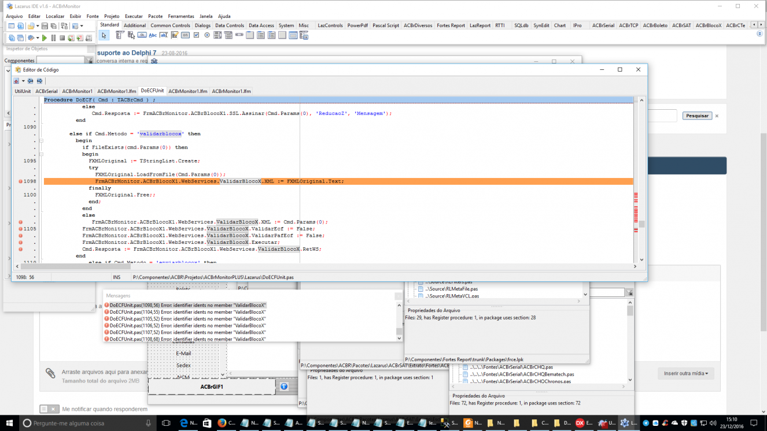Open the 'Inserir outra mídia' dropdown
Screen dimensions: 767x431
pyautogui.click(x=685, y=373)
